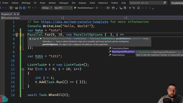Pin the Program.cs tab

click(15, 14)
